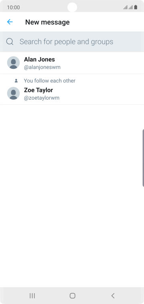Click the New message title
The width and height of the screenshot is (144, 304).
click(x=47, y=22)
